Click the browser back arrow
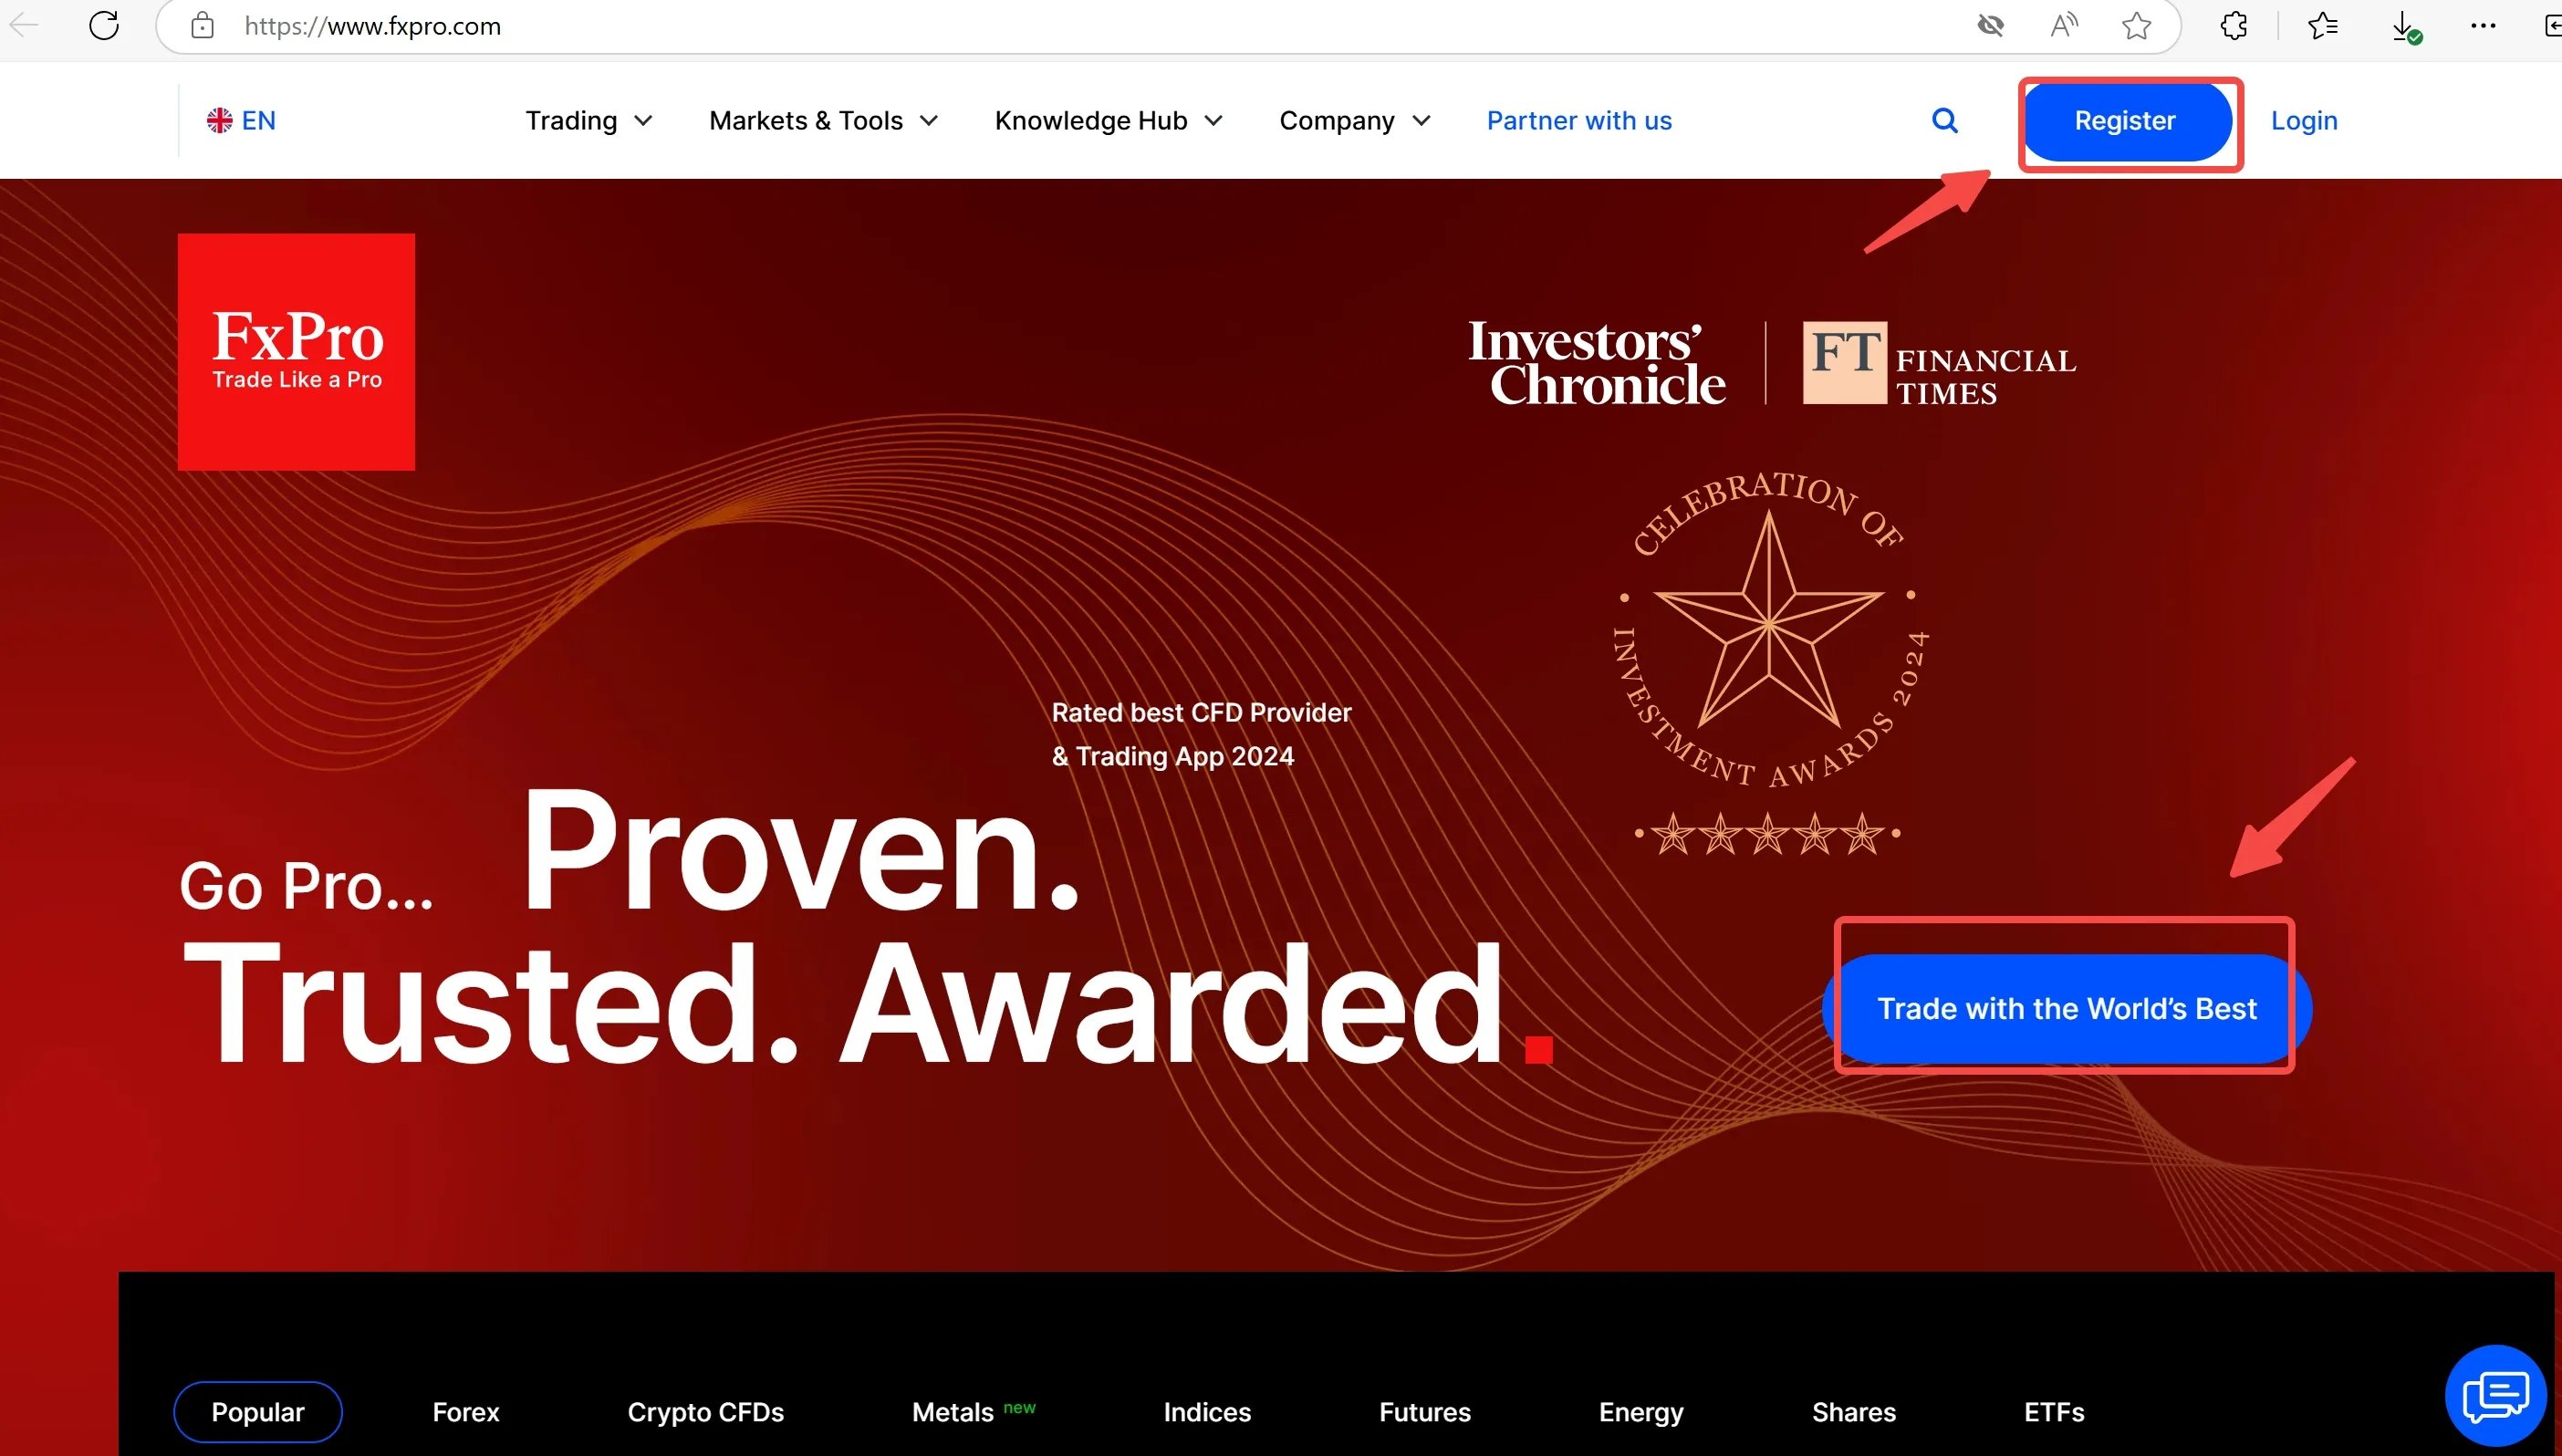The image size is (2562, 1456). tap(23, 26)
